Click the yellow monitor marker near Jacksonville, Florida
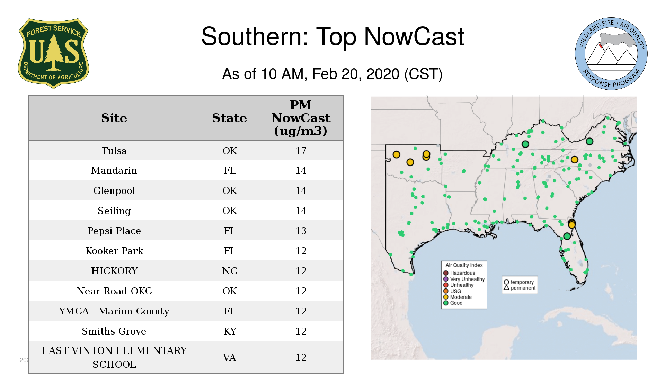This screenshot has width=665, height=374. click(572, 225)
